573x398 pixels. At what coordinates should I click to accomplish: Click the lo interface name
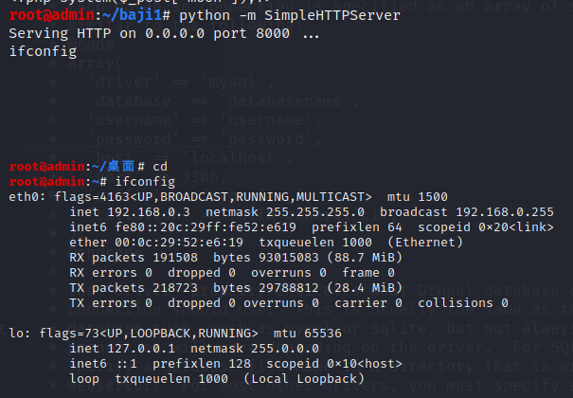coord(16,334)
